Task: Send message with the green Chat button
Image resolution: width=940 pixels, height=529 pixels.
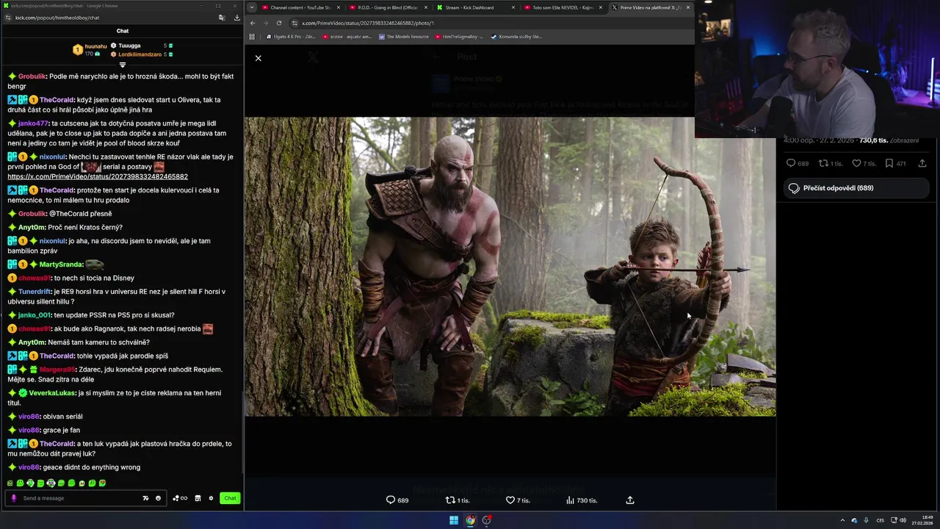Action: click(230, 498)
